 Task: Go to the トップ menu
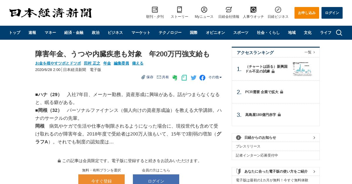(x=15, y=33)
